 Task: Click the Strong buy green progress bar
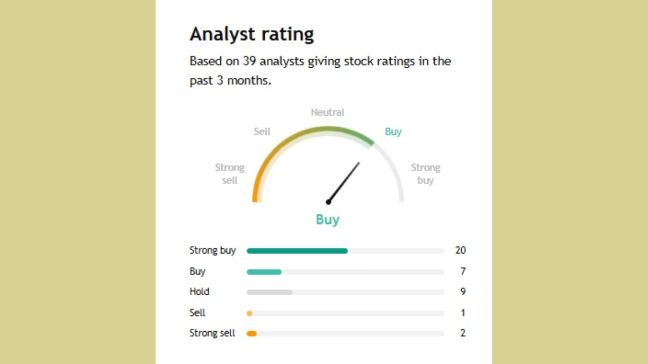click(x=297, y=251)
